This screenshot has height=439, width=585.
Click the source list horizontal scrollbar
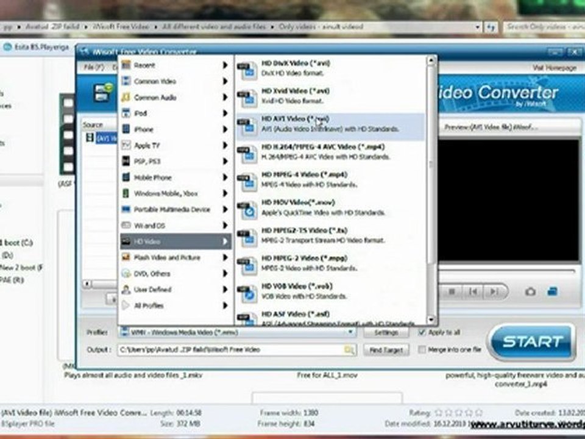pyautogui.click(x=100, y=284)
